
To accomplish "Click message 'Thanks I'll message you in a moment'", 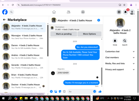I will coord(81,83).
